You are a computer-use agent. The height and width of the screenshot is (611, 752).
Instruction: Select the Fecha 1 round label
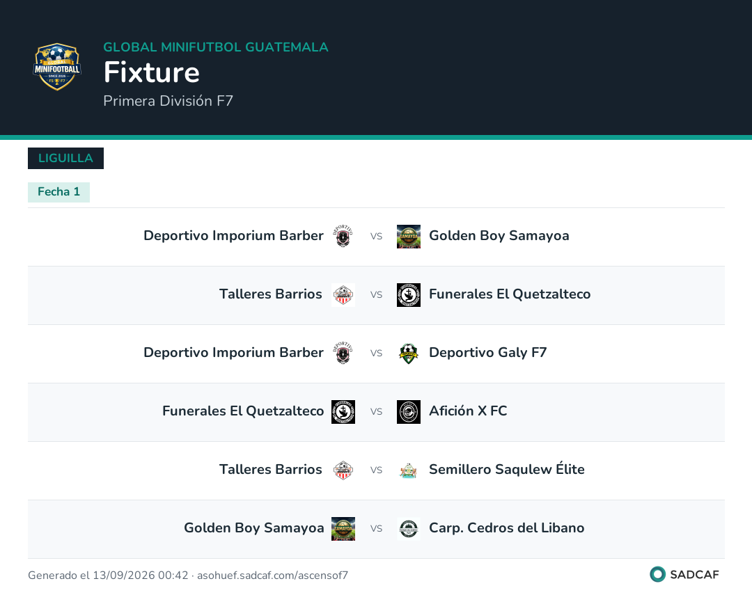click(x=58, y=192)
